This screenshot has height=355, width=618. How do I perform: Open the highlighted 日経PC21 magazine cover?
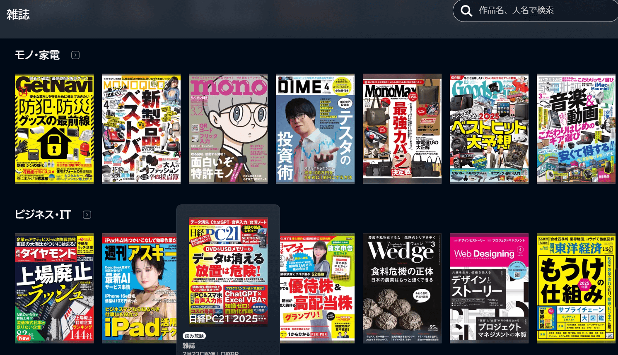click(x=228, y=271)
